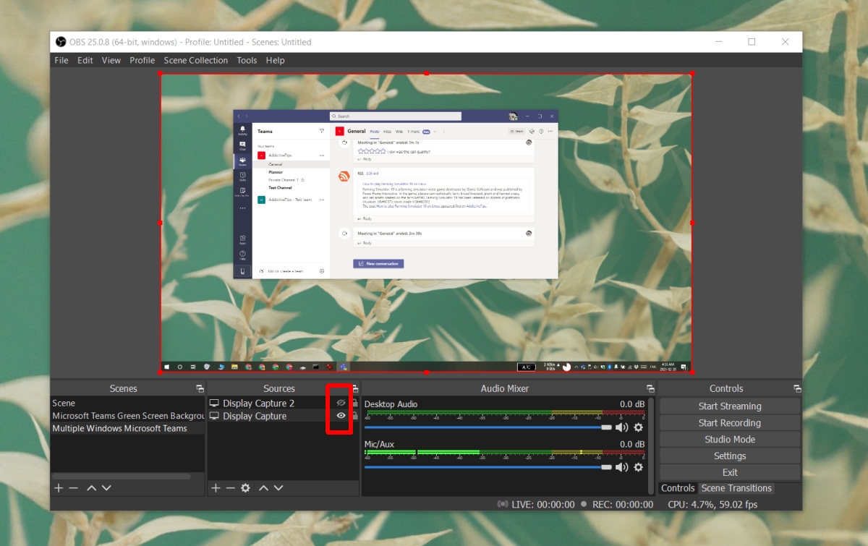Add a new scene with the plus icon
868x546 pixels.
[x=58, y=487]
